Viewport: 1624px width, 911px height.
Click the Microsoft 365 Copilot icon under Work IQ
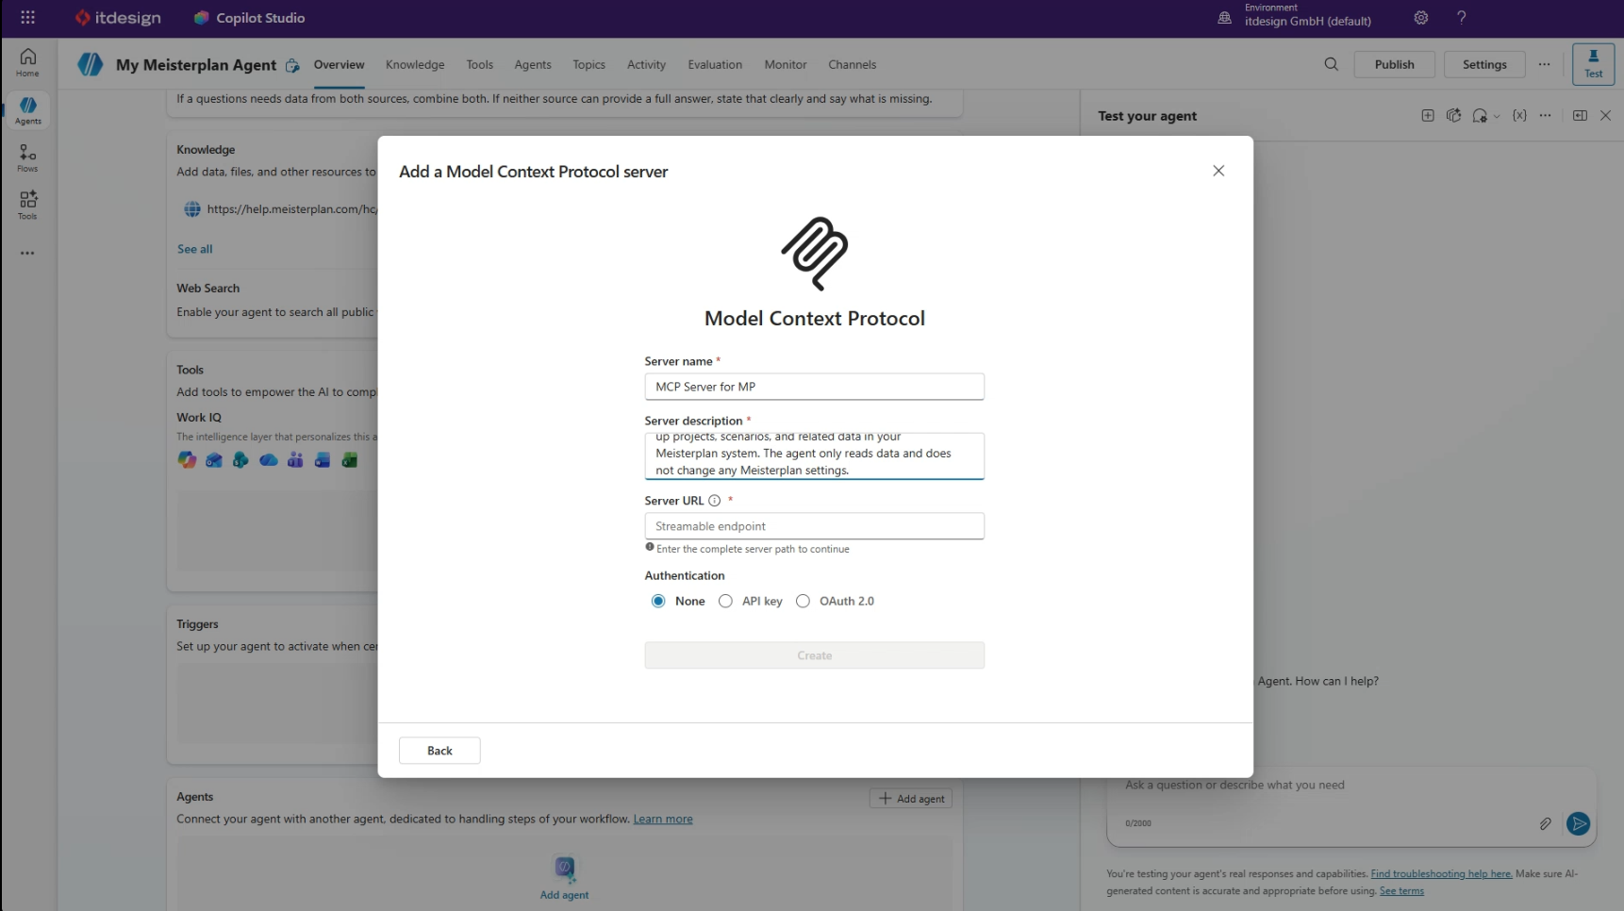187,460
